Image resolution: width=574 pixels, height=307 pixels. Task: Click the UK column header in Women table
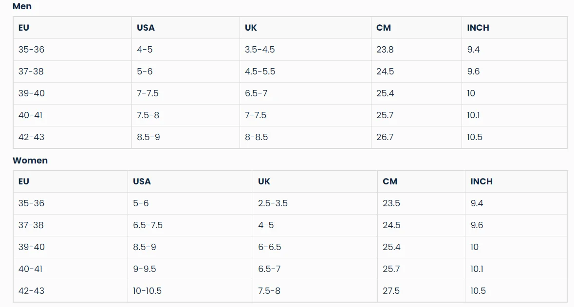[x=264, y=181]
